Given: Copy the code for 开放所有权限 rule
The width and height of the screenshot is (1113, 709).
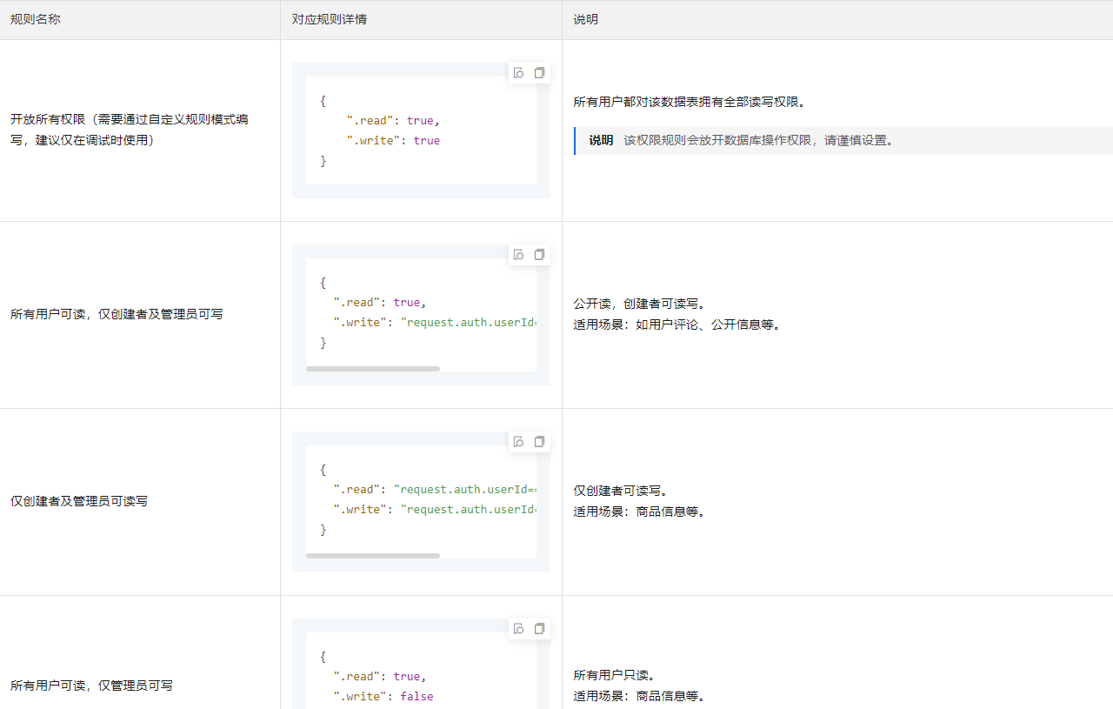Looking at the screenshot, I should (539, 73).
